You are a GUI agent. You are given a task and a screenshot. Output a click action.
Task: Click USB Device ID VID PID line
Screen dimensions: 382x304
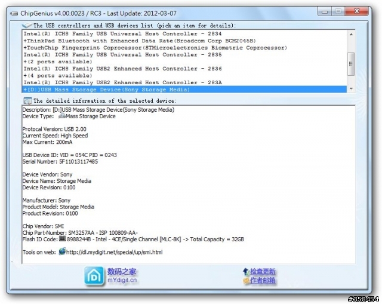click(x=70, y=155)
